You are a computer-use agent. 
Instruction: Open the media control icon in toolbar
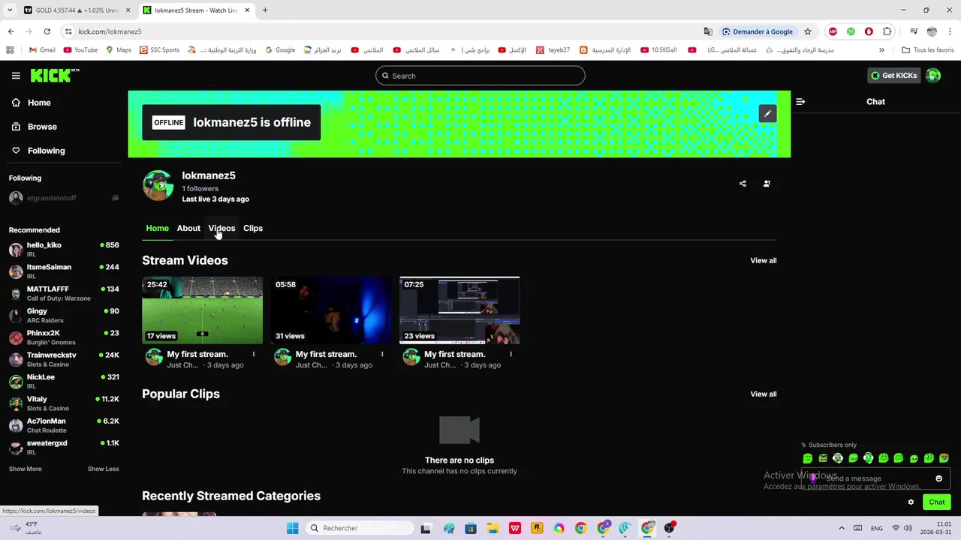point(914,31)
